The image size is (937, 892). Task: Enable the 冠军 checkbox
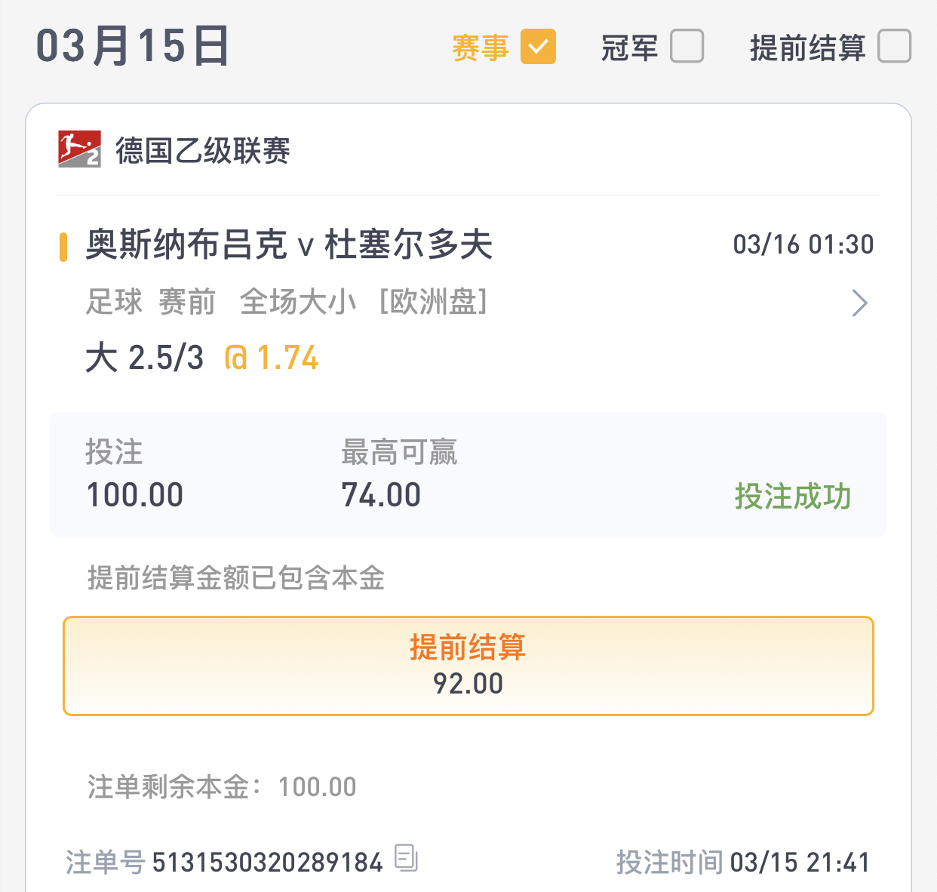click(x=687, y=47)
